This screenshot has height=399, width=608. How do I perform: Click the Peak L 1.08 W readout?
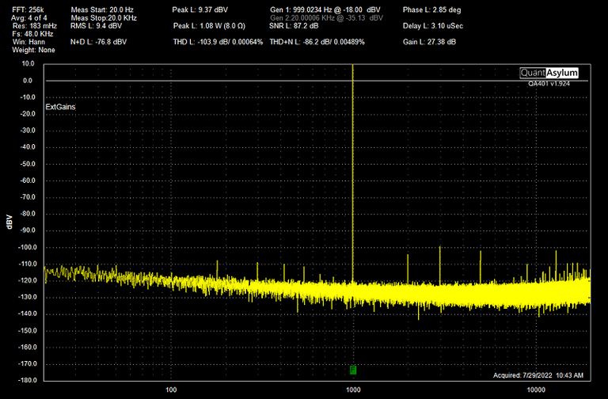click(207, 25)
